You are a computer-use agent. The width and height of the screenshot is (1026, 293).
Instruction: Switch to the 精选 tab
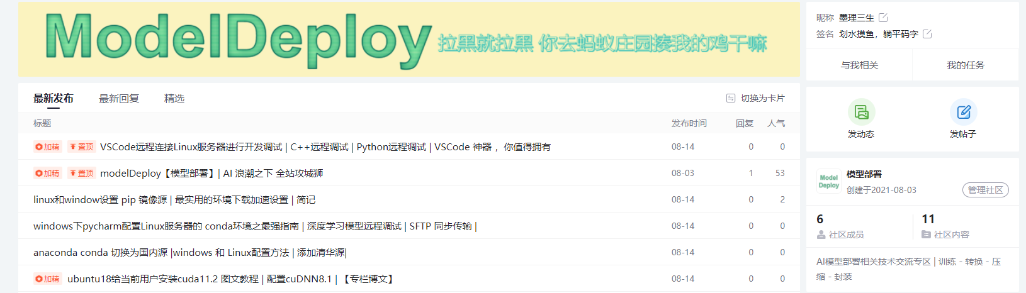[x=174, y=98]
